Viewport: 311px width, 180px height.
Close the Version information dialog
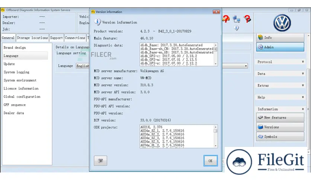coord(216,12)
